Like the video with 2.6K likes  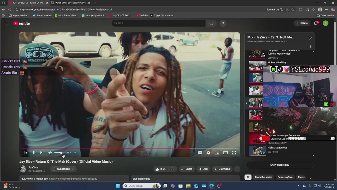161,169
